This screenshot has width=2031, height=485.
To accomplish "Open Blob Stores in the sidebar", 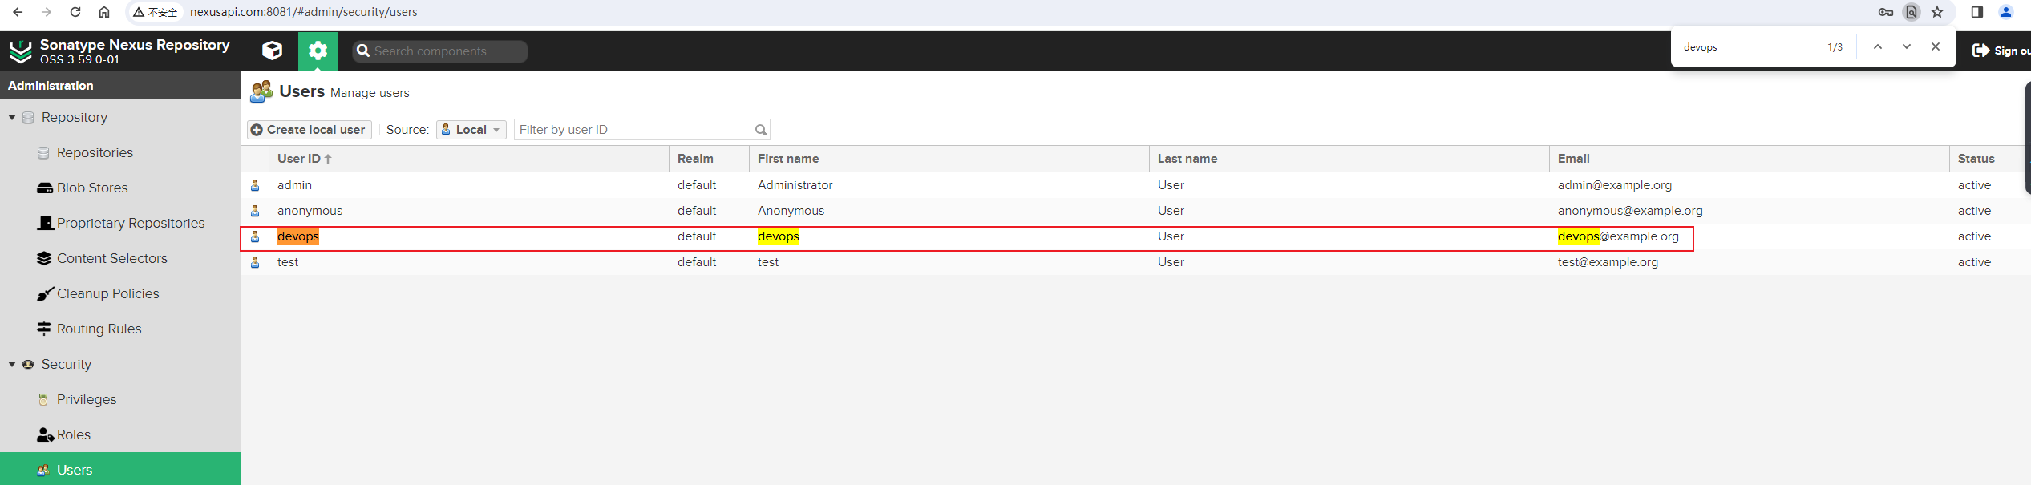I will 92,188.
